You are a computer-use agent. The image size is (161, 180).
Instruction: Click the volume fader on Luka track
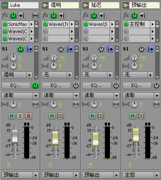tap(15, 136)
